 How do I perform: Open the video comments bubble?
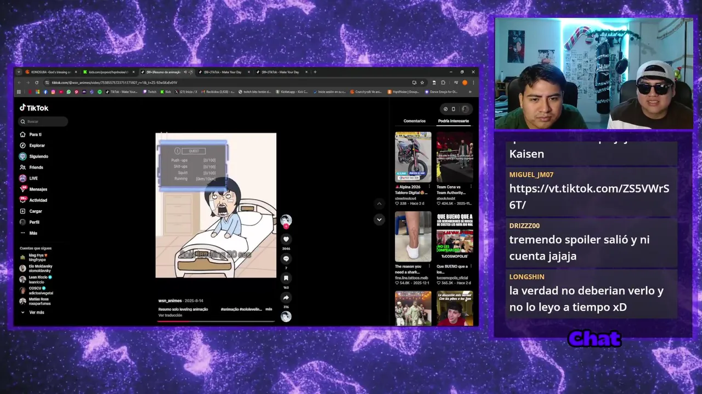click(286, 259)
